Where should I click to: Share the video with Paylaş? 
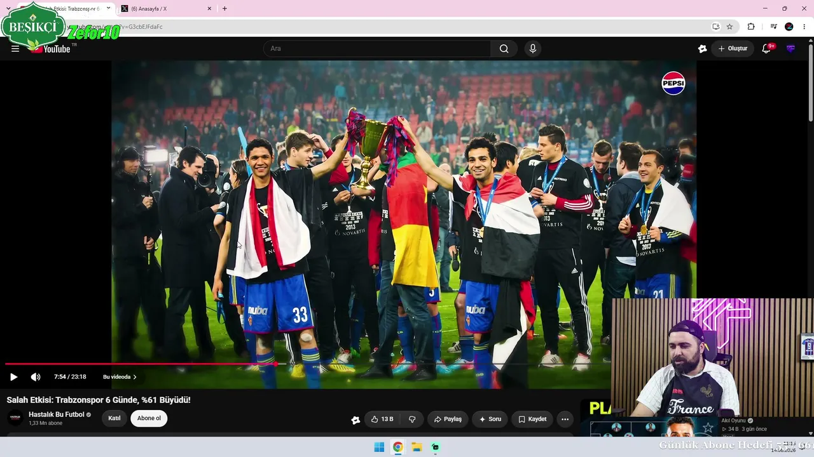(448, 419)
